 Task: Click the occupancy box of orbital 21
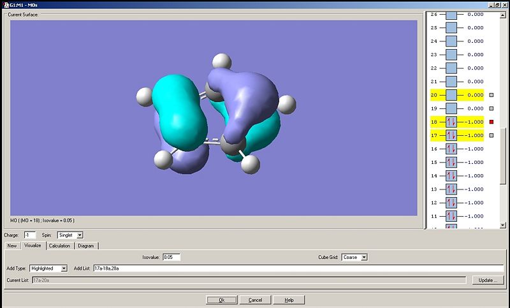451,82
